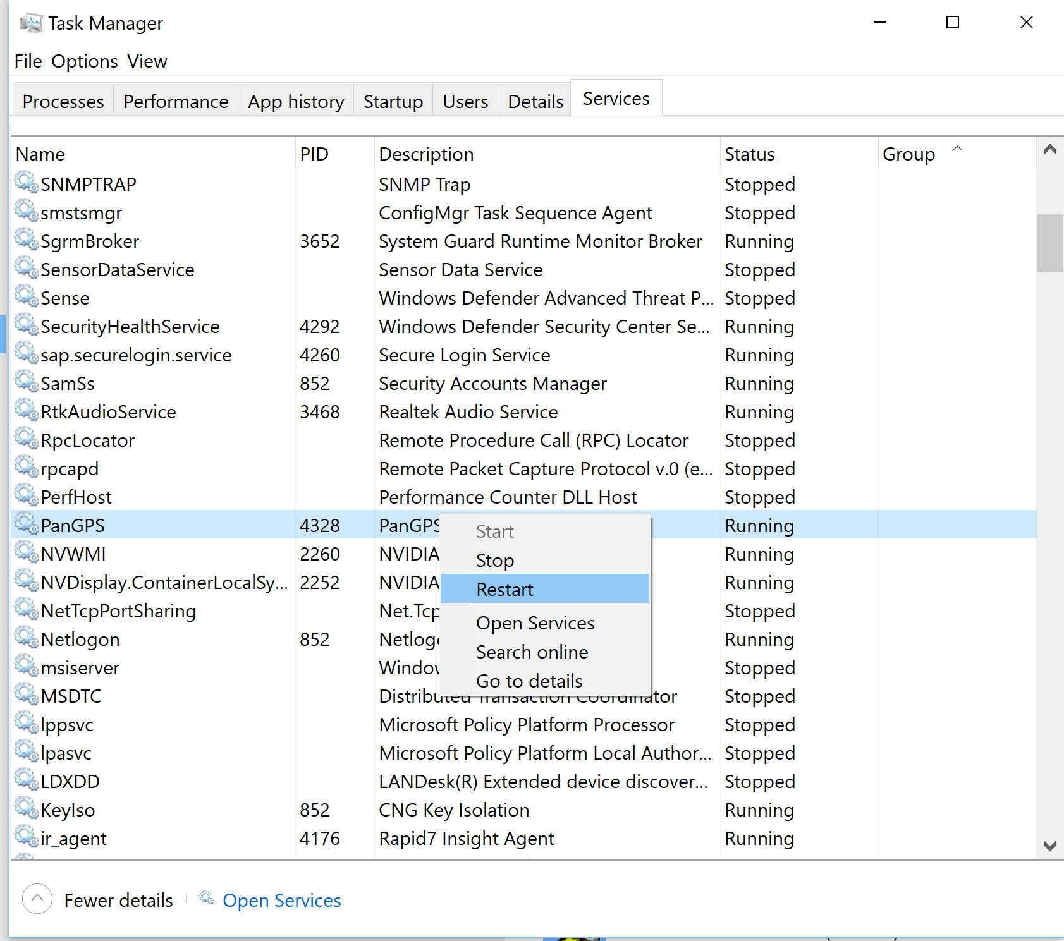Click the gear icon next to SamSs

27,382
